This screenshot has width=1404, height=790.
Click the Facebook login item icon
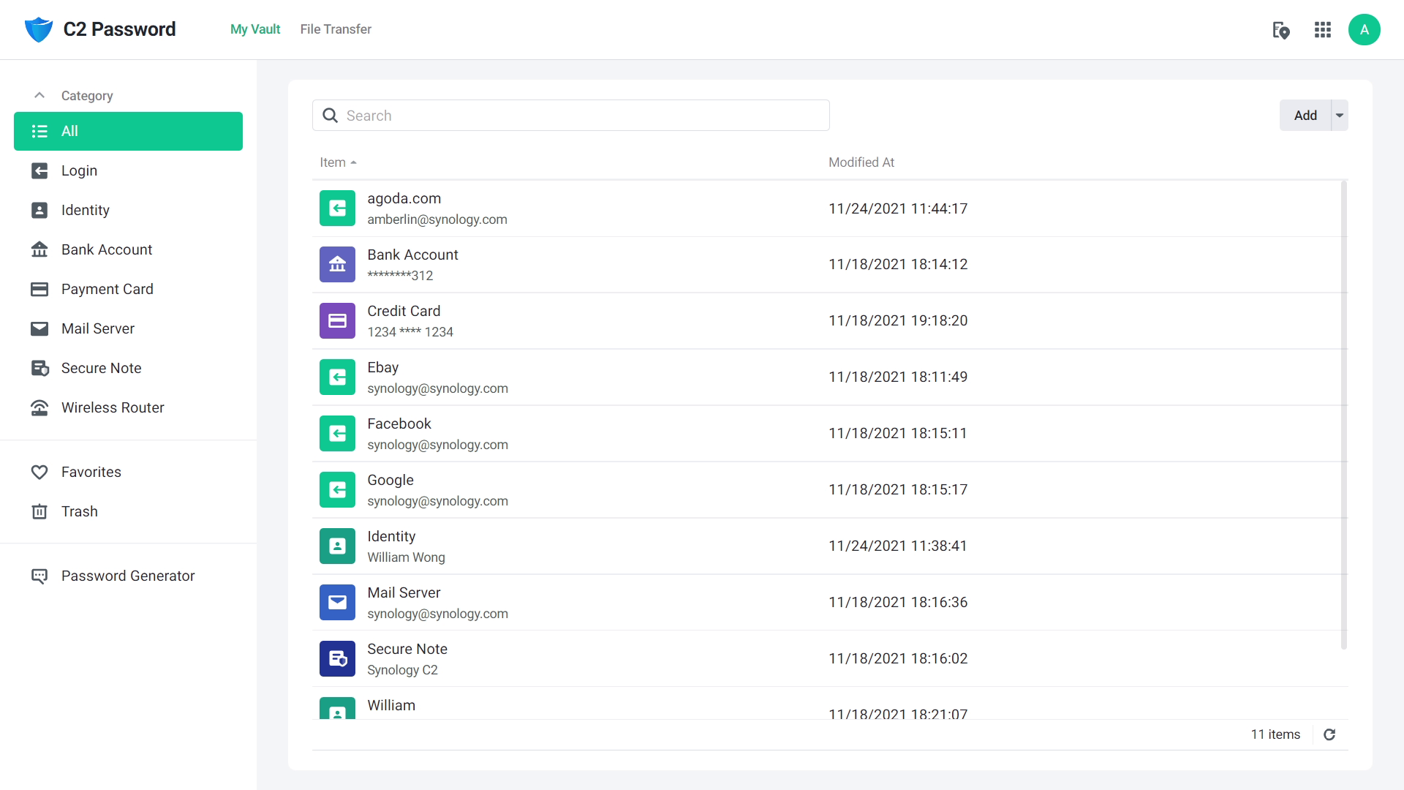(x=337, y=434)
